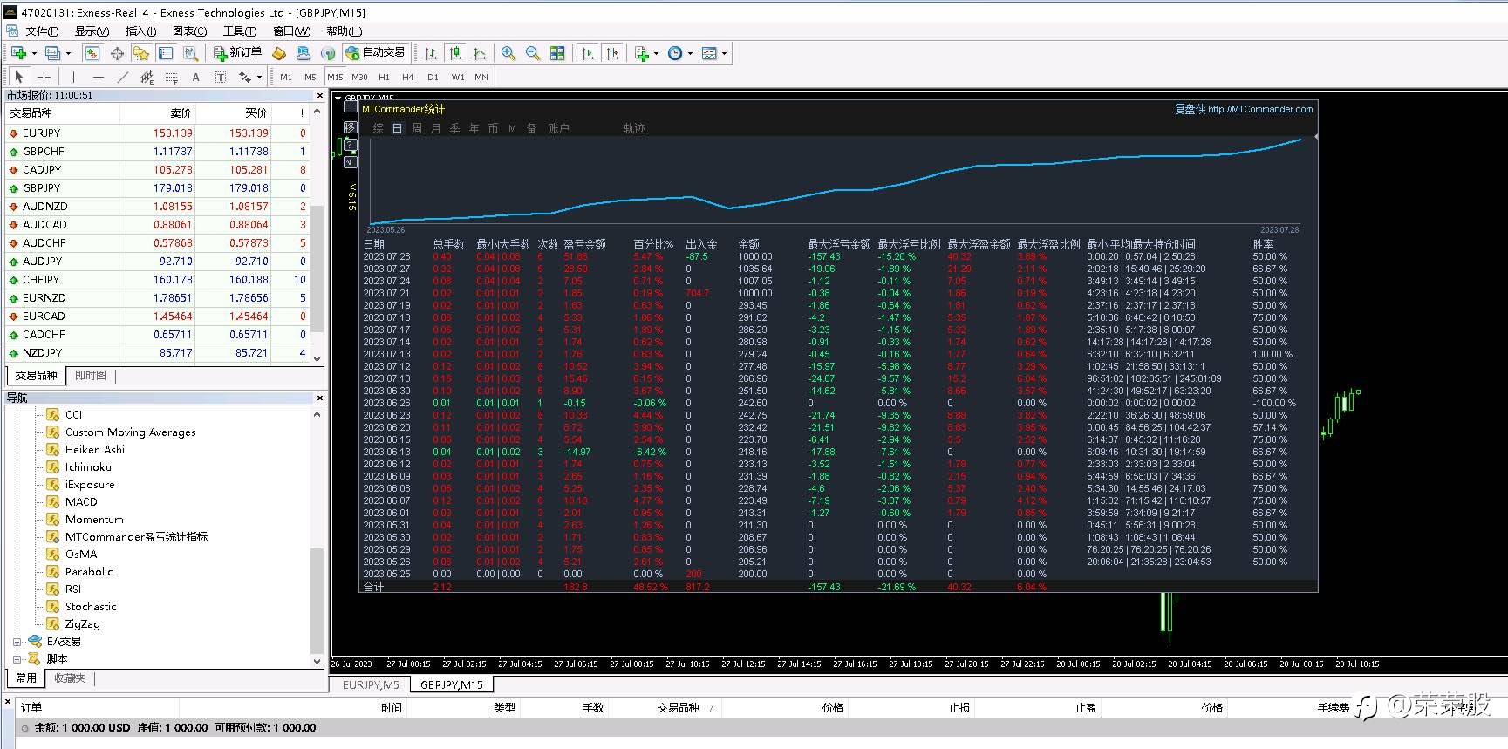This screenshot has width=1508, height=749.
Task: Toggle chart shift
Action: click(x=612, y=53)
